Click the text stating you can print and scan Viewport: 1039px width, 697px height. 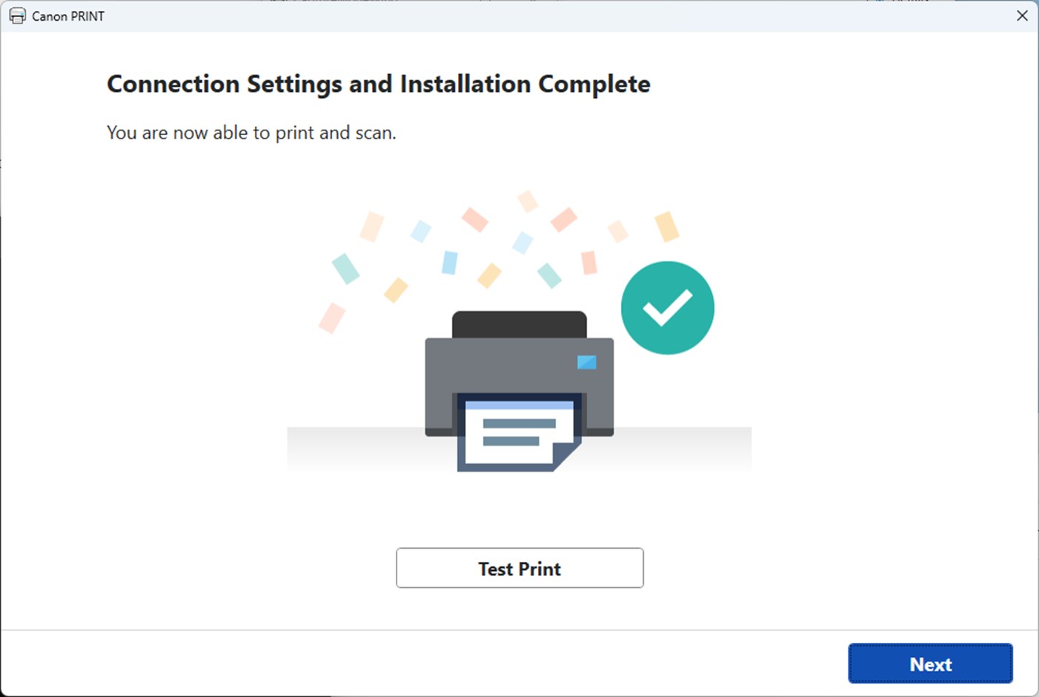coord(251,133)
